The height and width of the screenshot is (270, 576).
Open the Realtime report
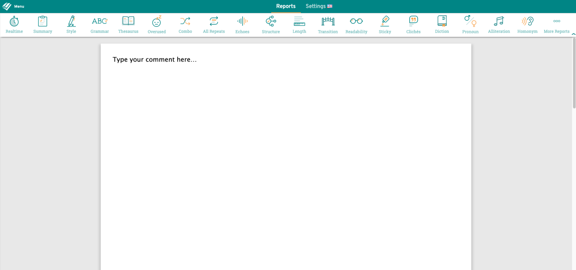[x=14, y=25]
